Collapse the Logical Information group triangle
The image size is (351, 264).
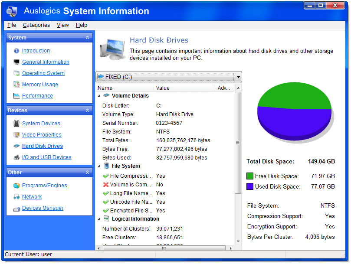(99, 219)
